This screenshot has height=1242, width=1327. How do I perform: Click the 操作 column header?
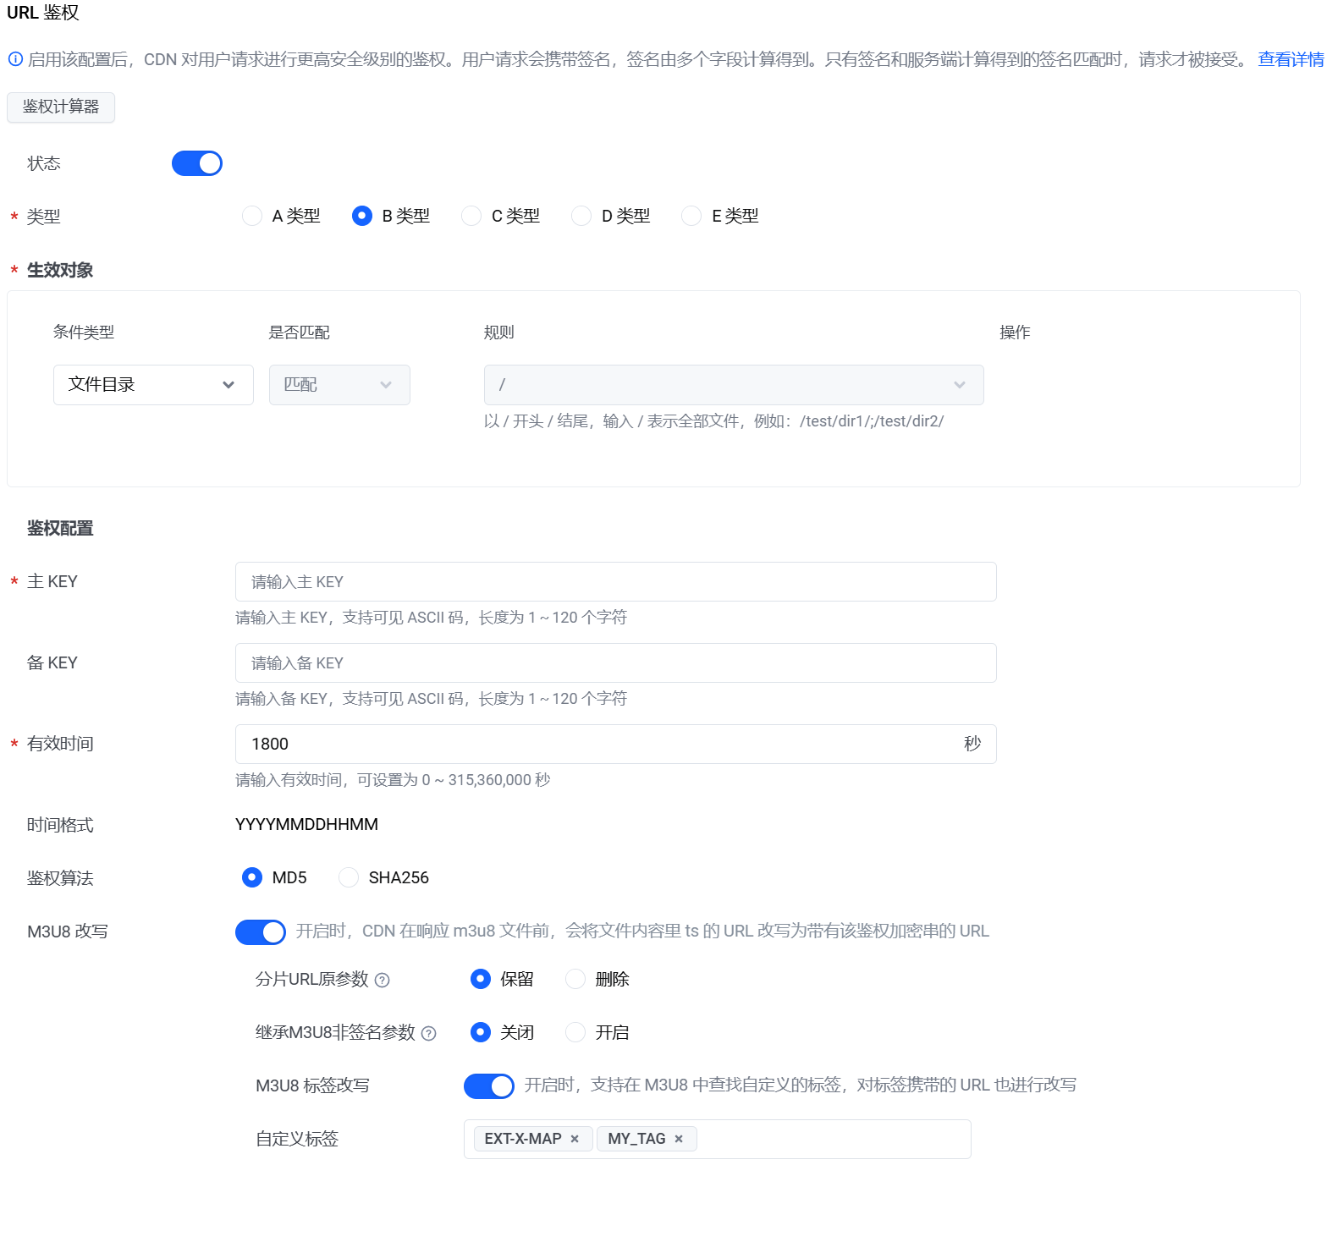[1016, 332]
